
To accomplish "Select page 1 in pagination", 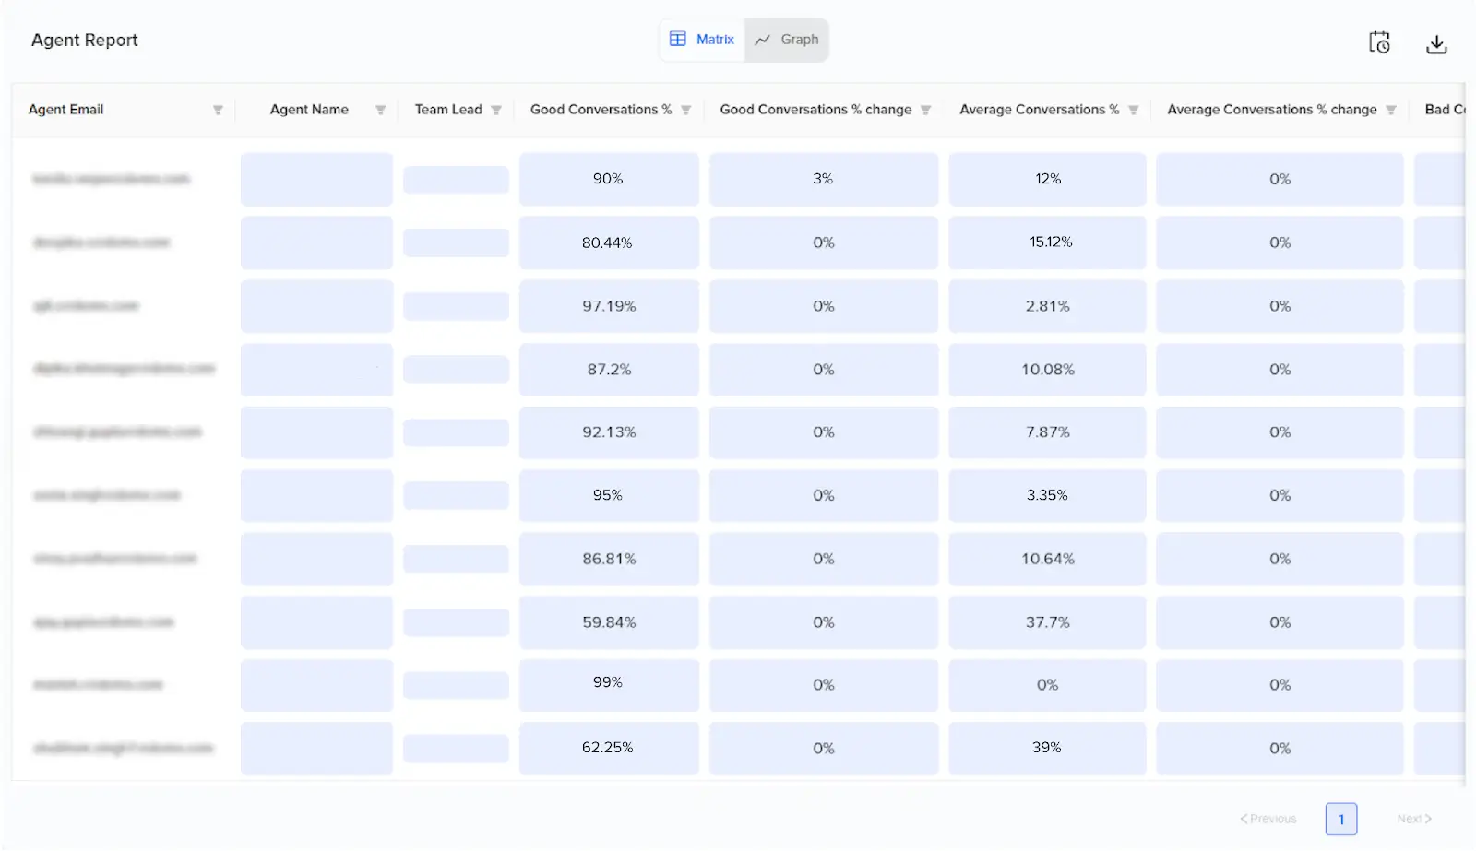I will click(1340, 818).
